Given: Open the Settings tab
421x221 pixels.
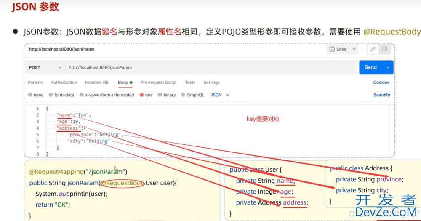Looking at the screenshot, I should (211, 83).
